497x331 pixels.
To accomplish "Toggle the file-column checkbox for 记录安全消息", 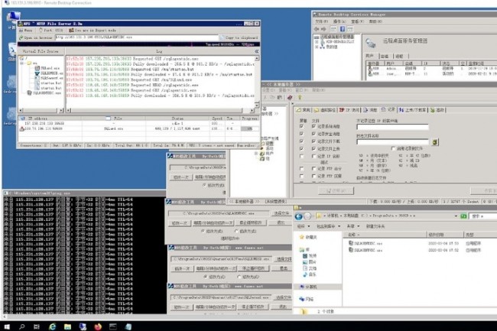I will coord(313,134).
